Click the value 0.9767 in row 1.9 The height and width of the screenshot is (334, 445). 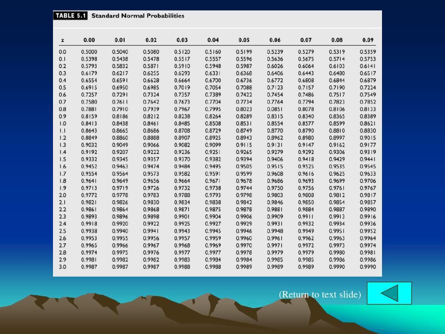click(368, 188)
